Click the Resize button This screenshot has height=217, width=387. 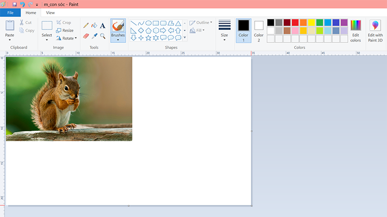[x=65, y=30]
